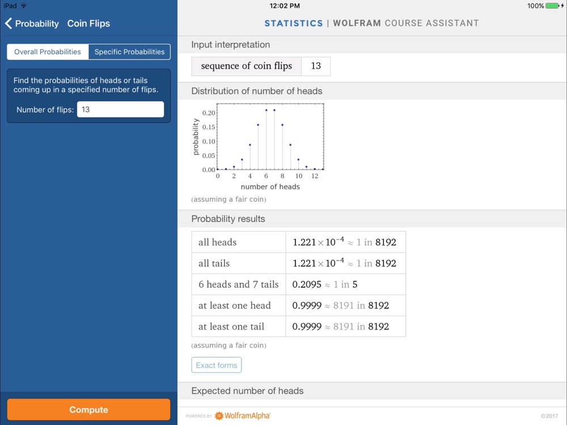567x425 pixels.
Task: Open the Exact forms view
Action: click(x=217, y=365)
